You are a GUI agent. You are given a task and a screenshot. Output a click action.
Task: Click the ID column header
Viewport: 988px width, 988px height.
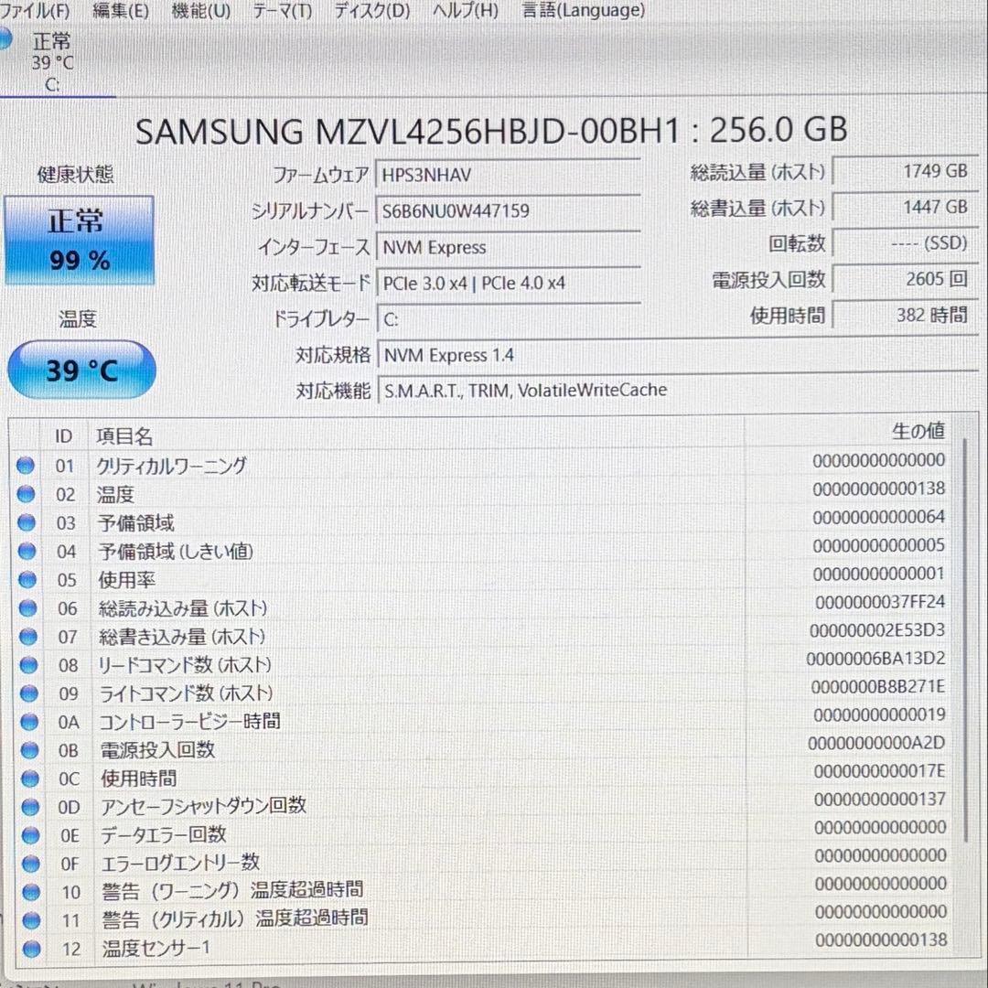click(x=64, y=436)
